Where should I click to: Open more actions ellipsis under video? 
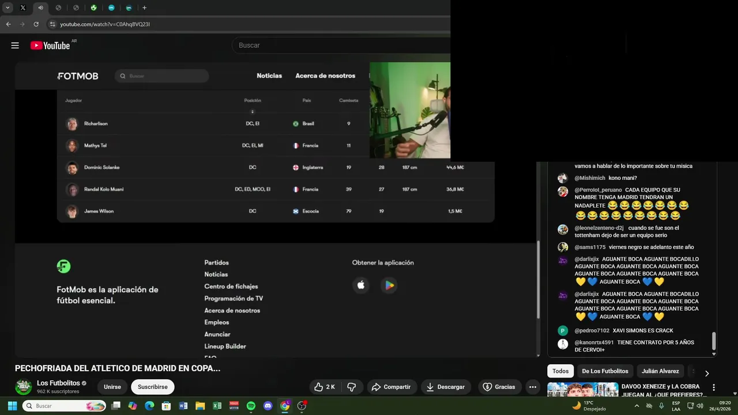(x=533, y=387)
